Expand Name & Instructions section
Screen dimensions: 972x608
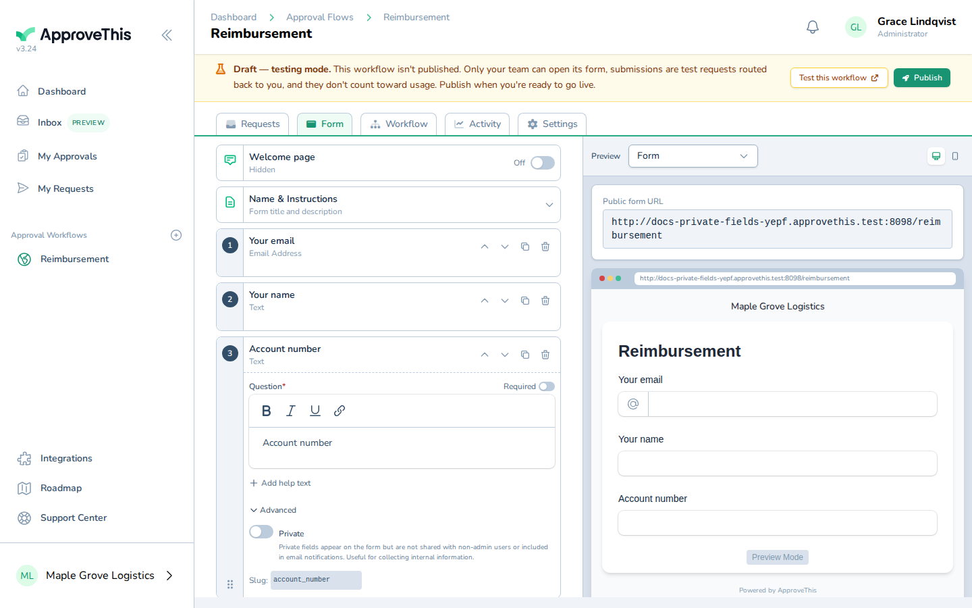pyautogui.click(x=549, y=205)
